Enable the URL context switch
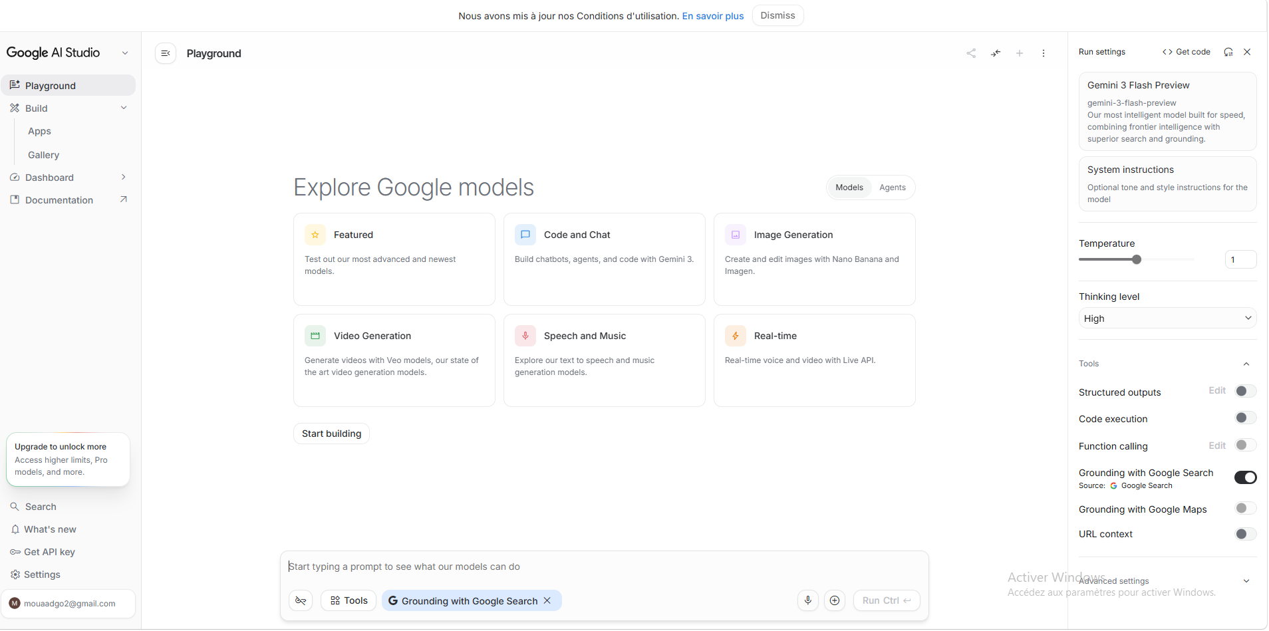The width and height of the screenshot is (1269, 631). 1245,534
